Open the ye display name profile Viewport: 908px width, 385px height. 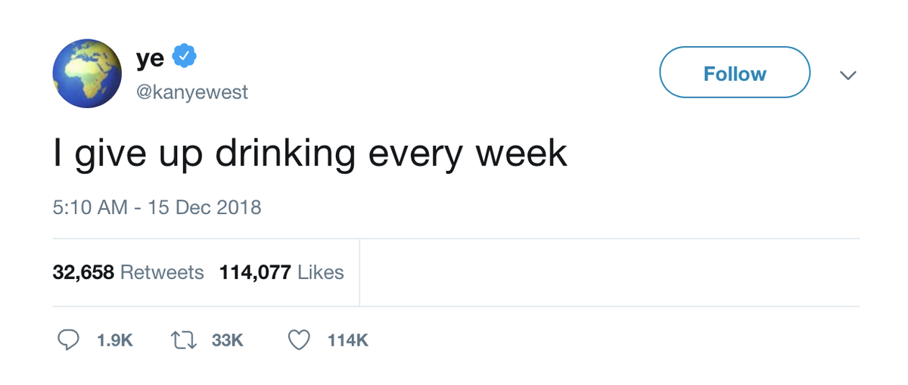pos(150,58)
